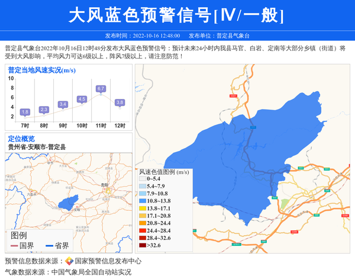Click the small blue region on overview map

(69, 201)
